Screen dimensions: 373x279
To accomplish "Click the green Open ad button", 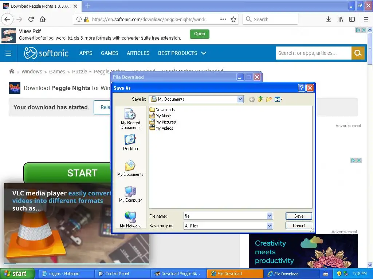I will [199, 34].
